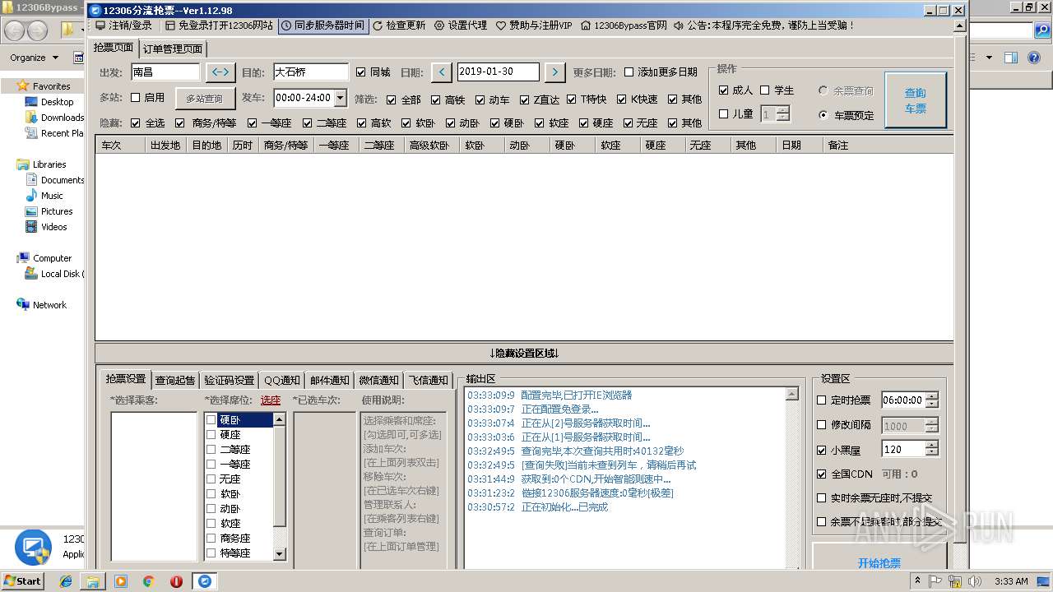Image resolution: width=1053 pixels, height=592 pixels.
Task: Switch to 订单管理页面 tab
Action: (x=173, y=49)
